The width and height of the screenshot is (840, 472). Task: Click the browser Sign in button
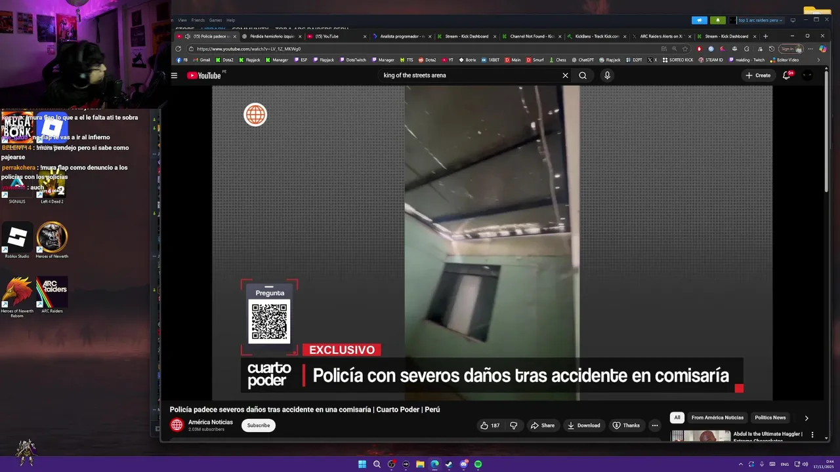coord(791,49)
